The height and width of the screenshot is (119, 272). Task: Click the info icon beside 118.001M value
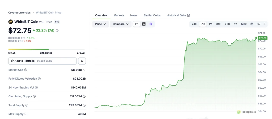point(84,96)
